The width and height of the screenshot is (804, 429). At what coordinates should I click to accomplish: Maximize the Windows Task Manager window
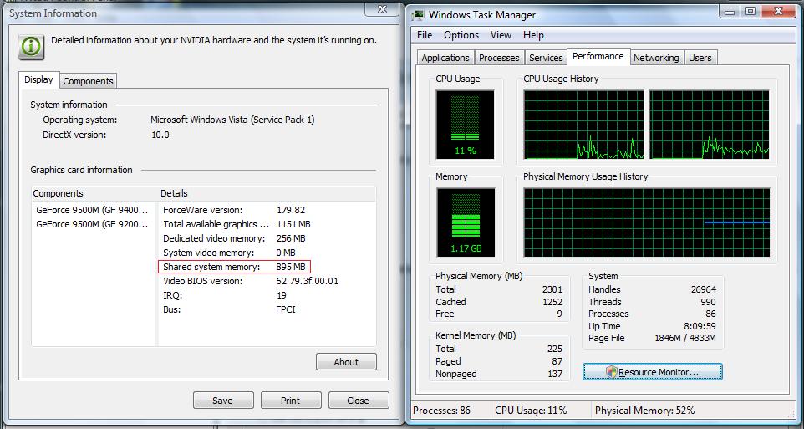(x=751, y=11)
